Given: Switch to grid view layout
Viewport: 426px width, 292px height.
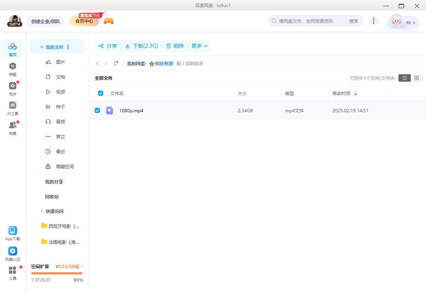Looking at the screenshot, I should pos(416,78).
